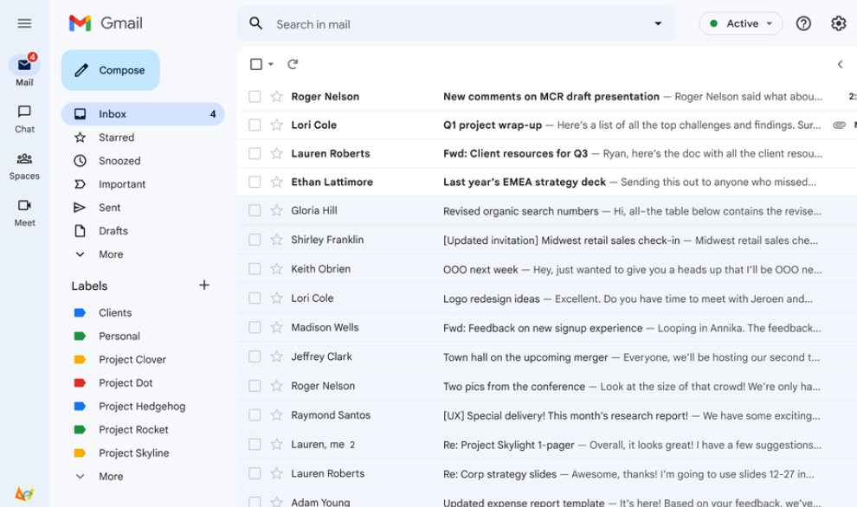Select the red Project Dot label
Screen dimensions: 857x507
click(125, 382)
